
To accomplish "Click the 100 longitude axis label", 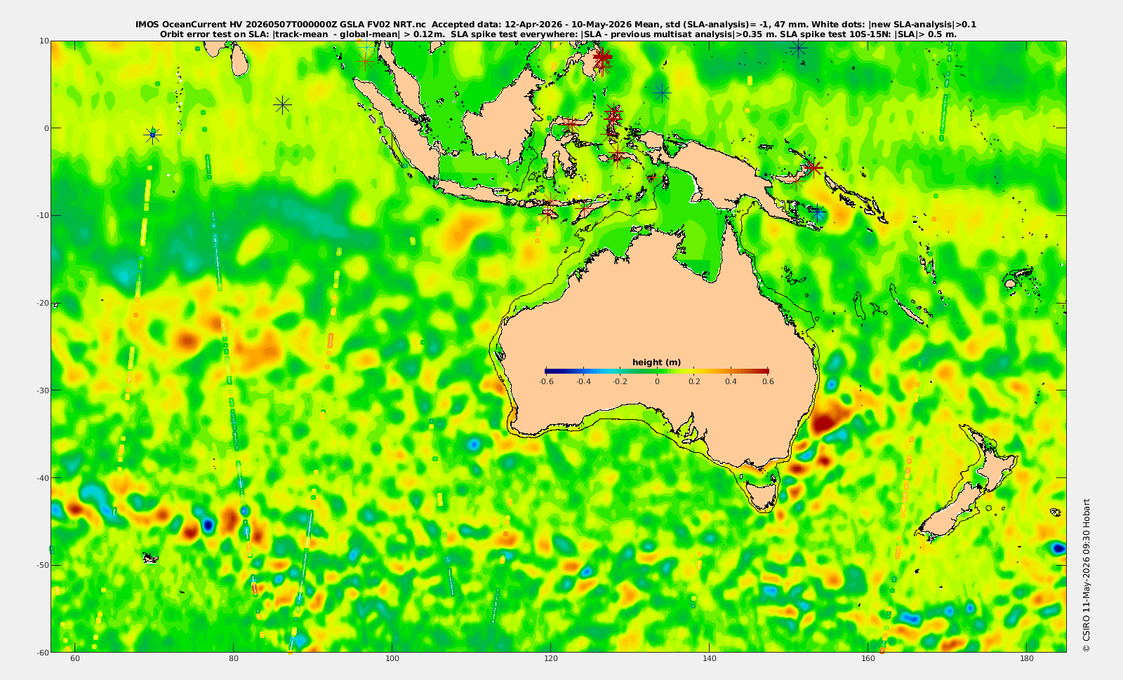I will pos(392,658).
